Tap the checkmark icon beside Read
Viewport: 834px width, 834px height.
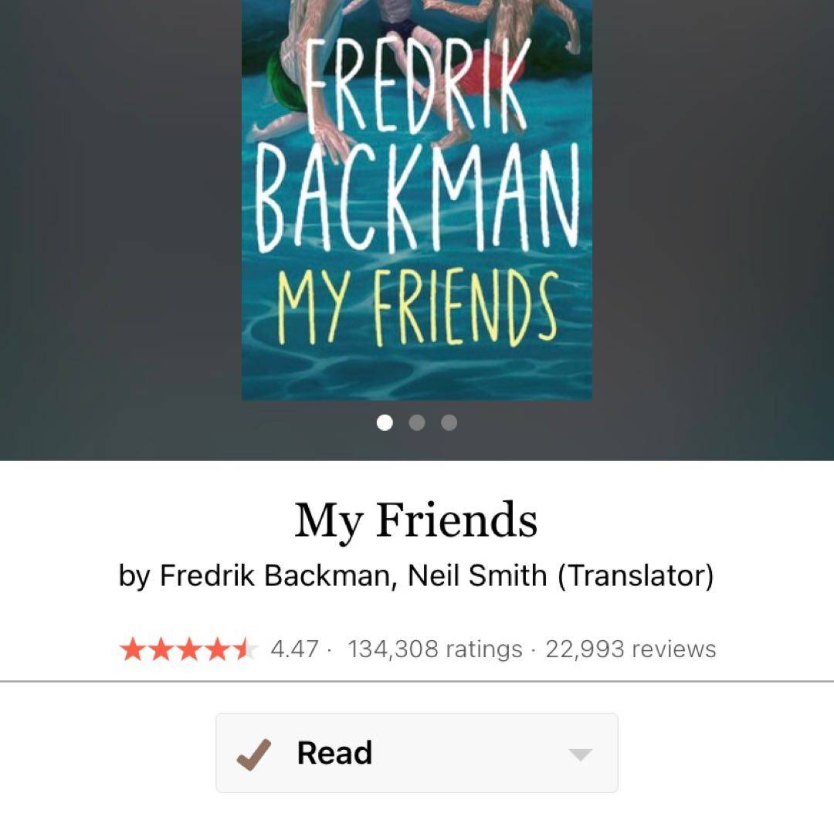click(253, 754)
